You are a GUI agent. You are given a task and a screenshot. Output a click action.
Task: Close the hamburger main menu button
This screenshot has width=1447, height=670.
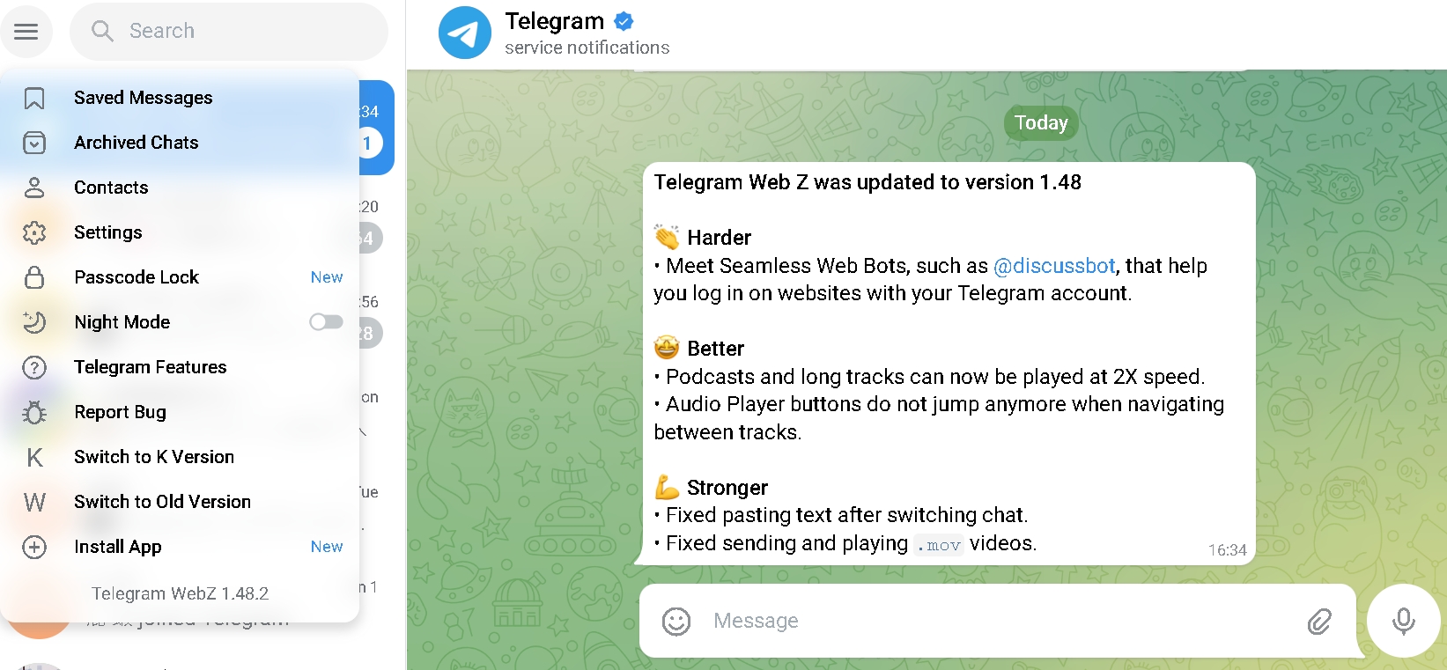coord(26,32)
